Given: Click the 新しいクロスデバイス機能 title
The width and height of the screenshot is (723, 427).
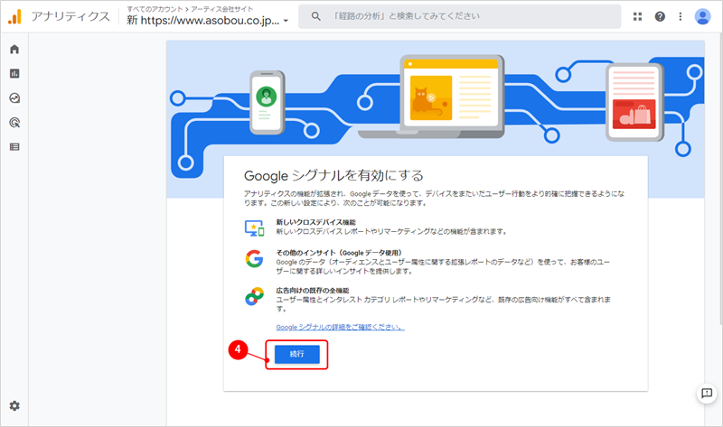Looking at the screenshot, I should pyautogui.click(x=315, y=222).
